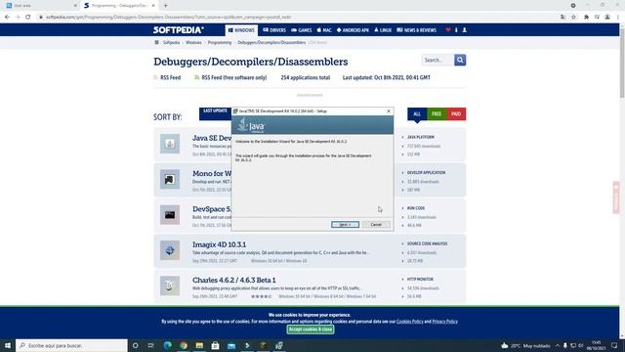This screenshot has width=625, height=352.
Task: Open Cookies Policy link
Action: point(409,322)
